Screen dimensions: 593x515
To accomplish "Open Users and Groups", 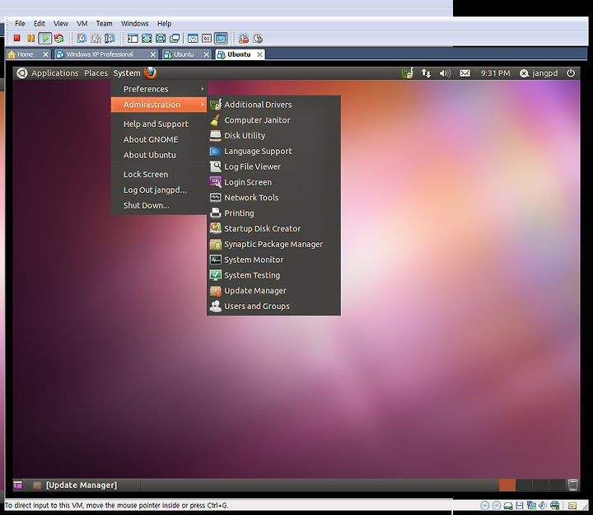I will (x=273, y=307).
